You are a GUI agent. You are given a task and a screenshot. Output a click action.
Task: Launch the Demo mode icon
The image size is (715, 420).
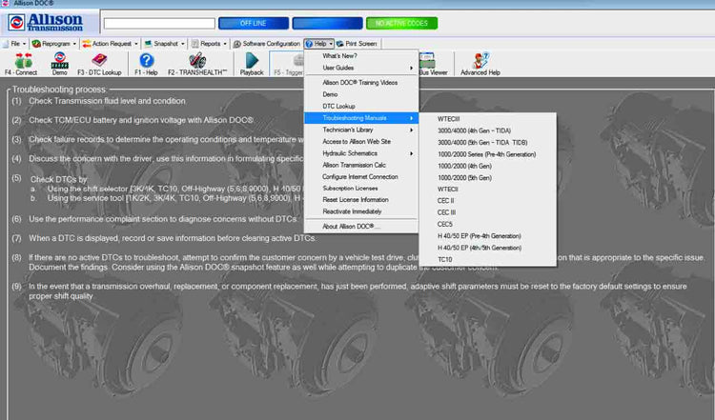(x=59, y=61)
